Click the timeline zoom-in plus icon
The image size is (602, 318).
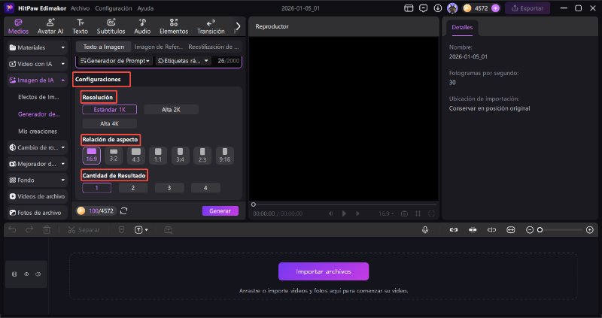tap(588, 229)
